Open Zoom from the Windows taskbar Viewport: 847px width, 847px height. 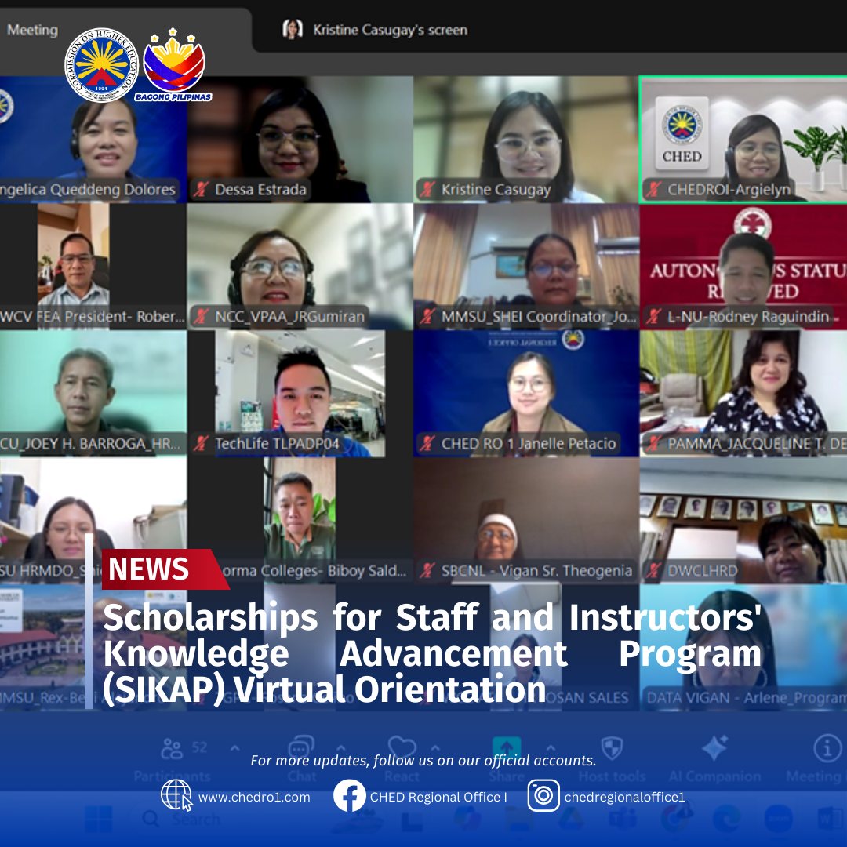[x=779, y=819]
